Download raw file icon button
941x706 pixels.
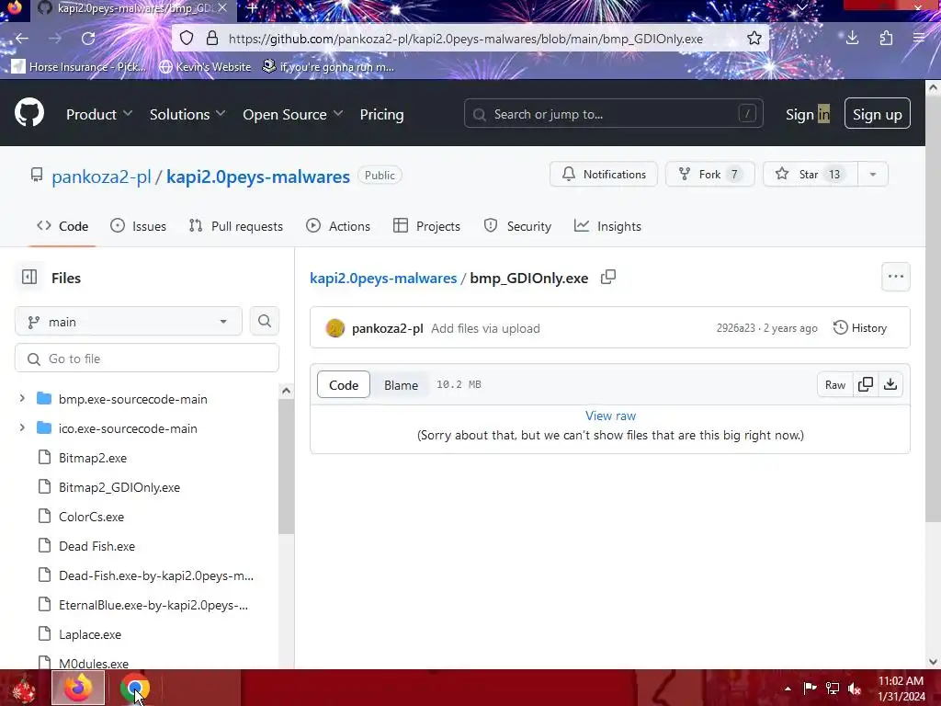(x=890, y=384)
